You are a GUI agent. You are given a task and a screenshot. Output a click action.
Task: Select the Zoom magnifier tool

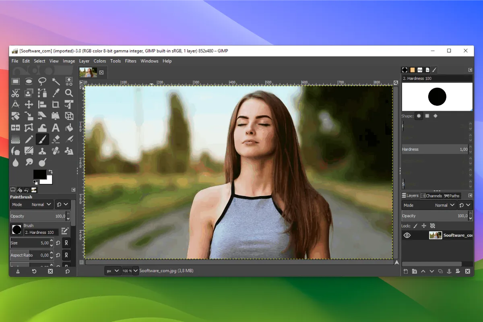tap(69, 93)
